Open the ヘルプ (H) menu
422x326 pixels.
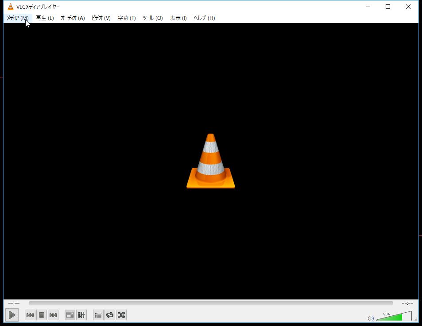point(204,18)
